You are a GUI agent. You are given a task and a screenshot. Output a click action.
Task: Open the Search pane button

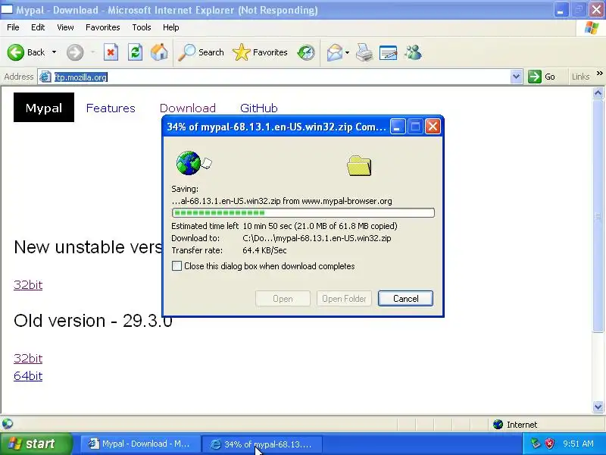tap(201, 52)
